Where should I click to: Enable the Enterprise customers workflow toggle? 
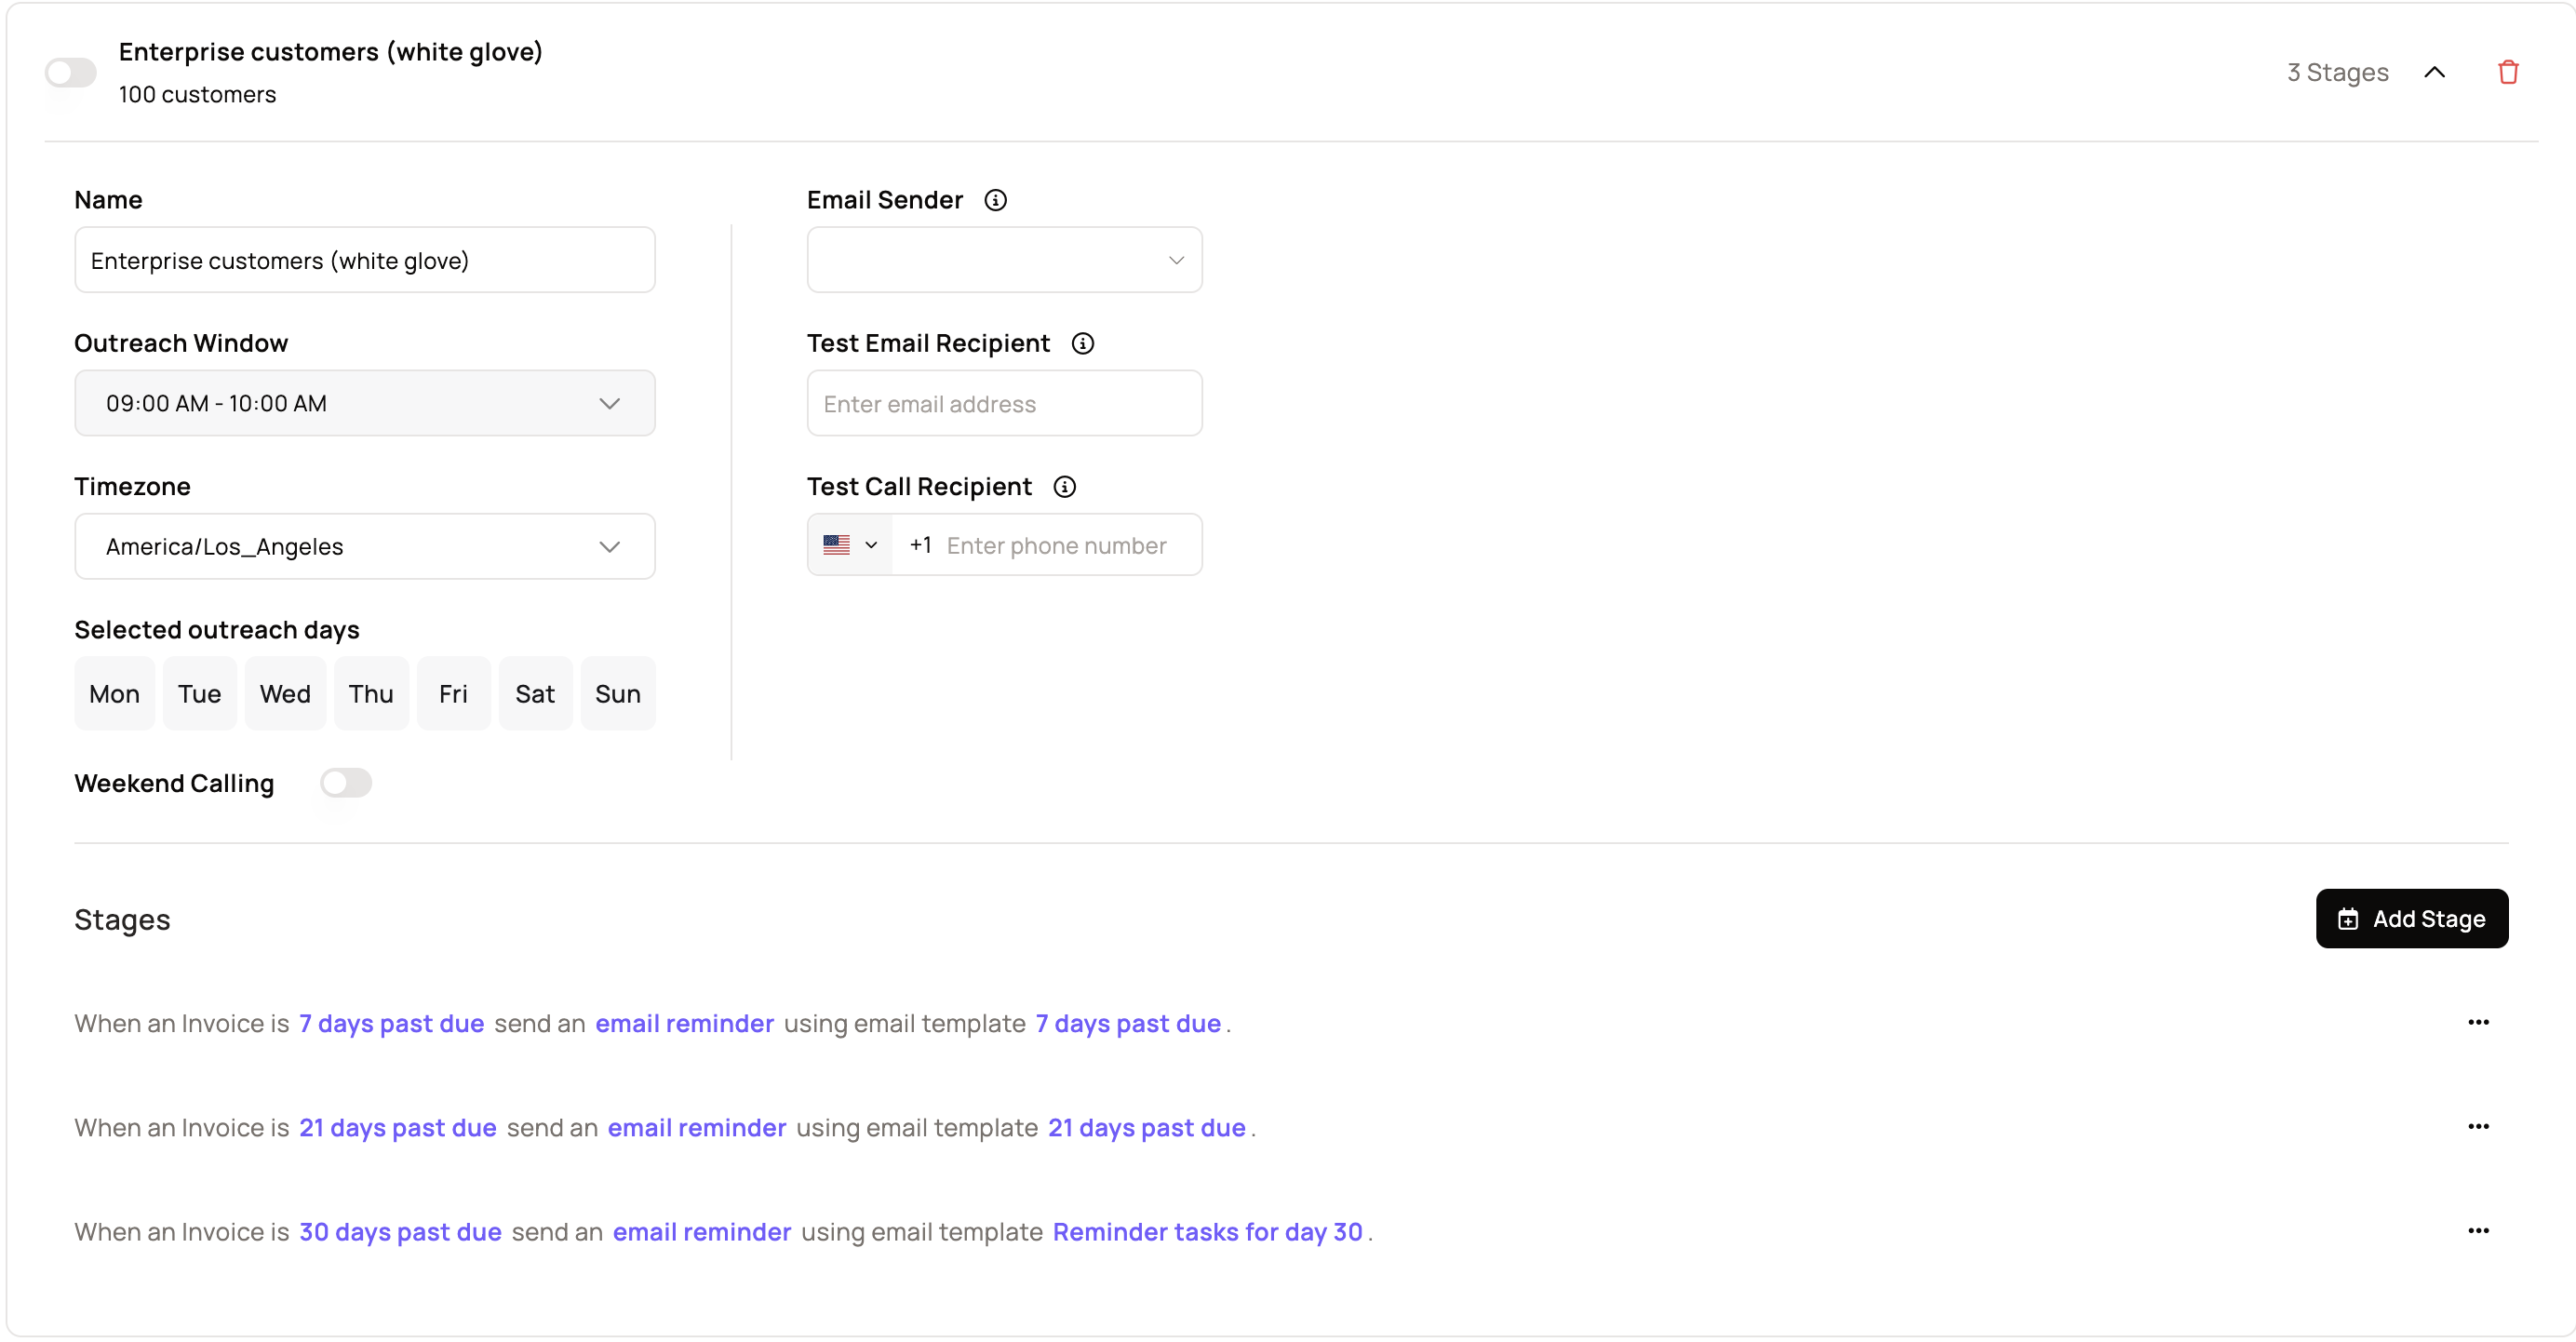pos(70,72)
